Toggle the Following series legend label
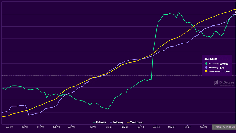 tap(118, 122)
